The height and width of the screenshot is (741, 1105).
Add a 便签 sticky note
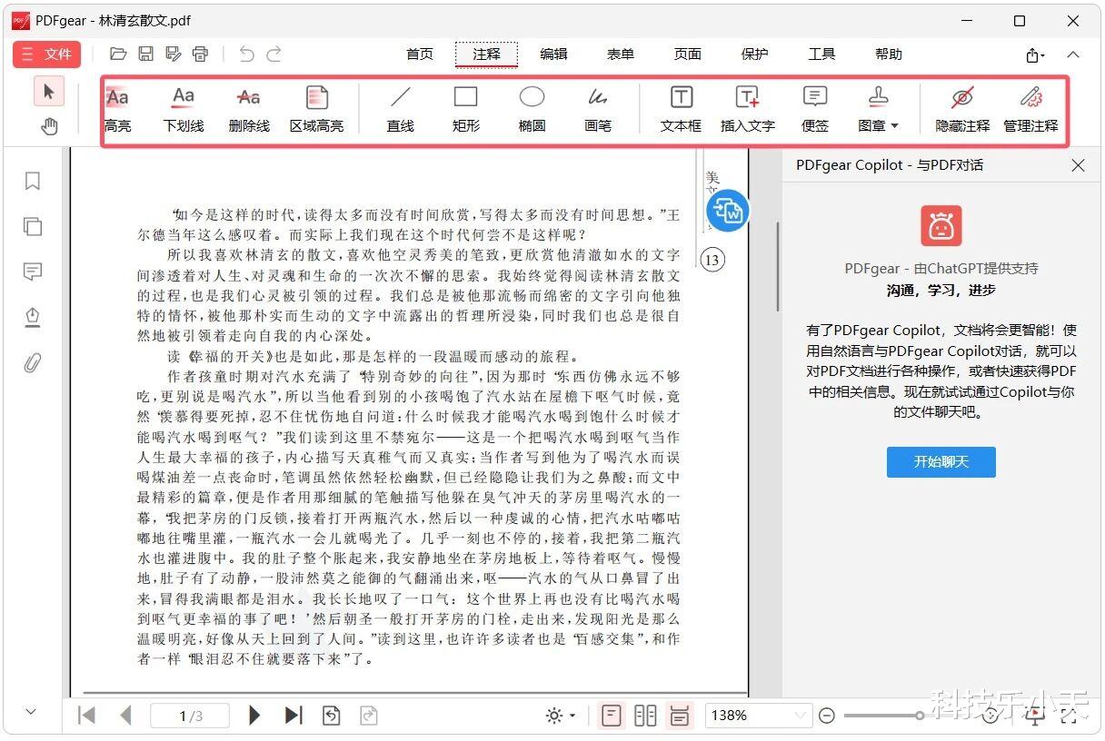[815, 109]
